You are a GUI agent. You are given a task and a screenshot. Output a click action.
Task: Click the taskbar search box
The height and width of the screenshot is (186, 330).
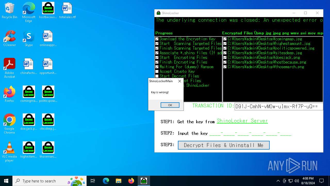click(50, 181)
